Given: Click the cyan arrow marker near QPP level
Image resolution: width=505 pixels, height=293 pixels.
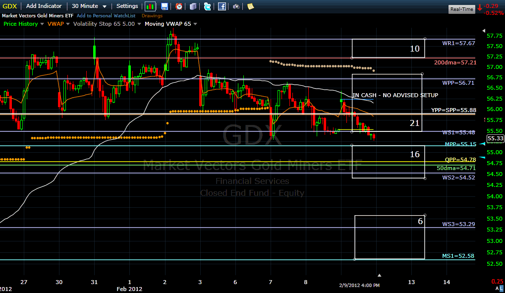Looking at the screenshot, I should click(x=483, y=157).
